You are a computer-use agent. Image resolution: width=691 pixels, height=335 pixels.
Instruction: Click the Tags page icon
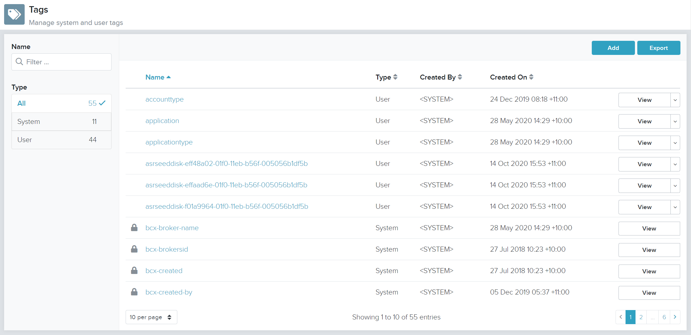point(14,14)
